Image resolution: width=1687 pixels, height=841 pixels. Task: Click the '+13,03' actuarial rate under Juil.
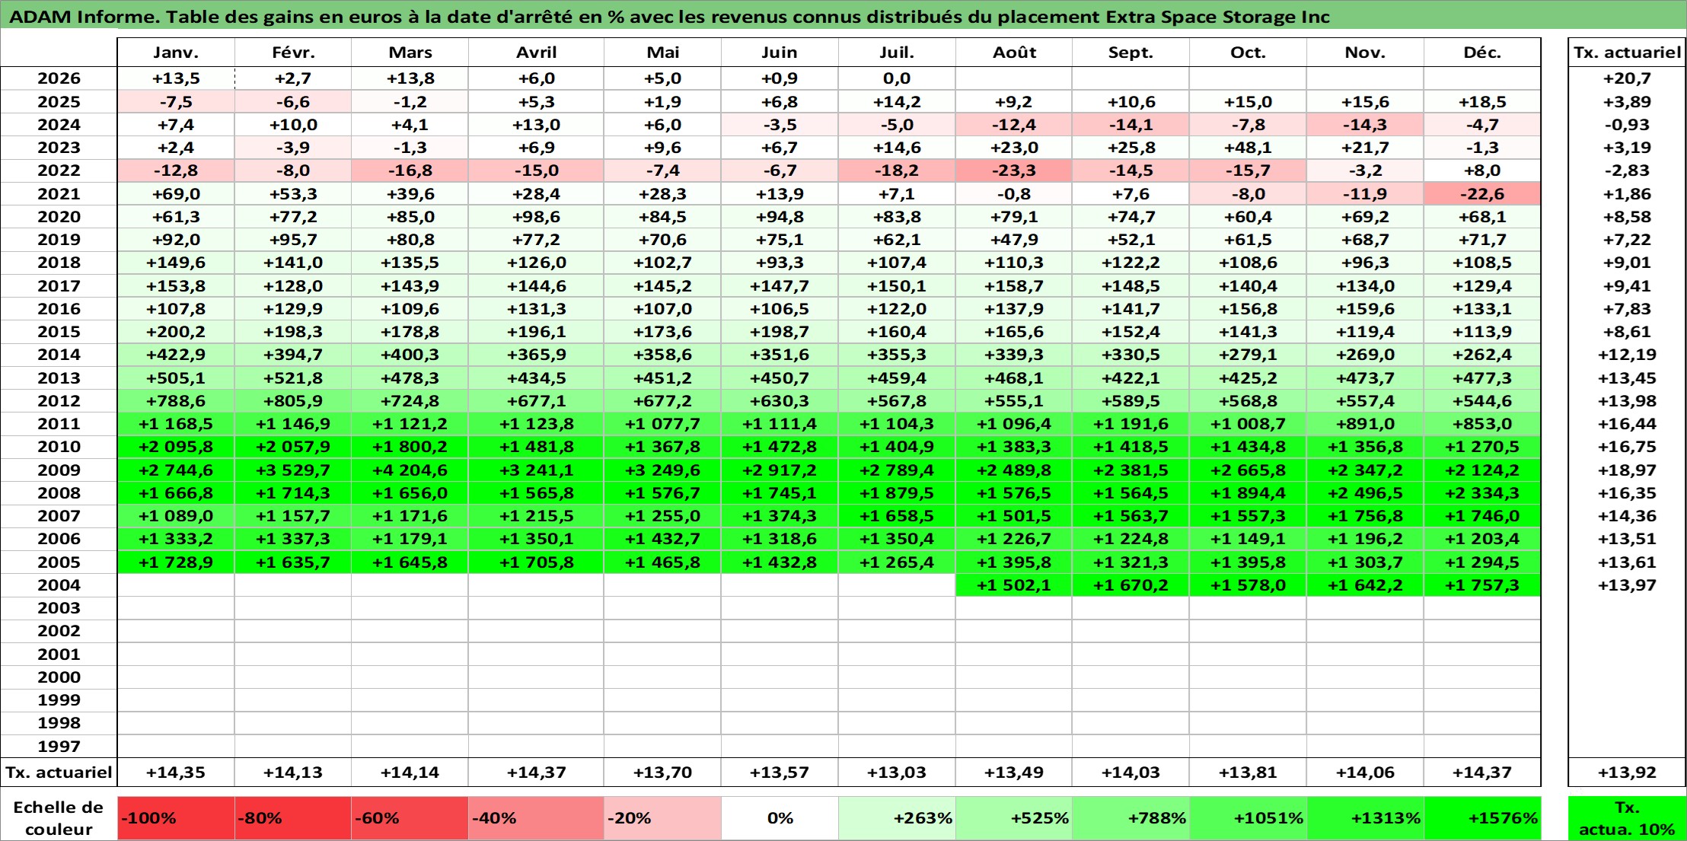point(897,773)
